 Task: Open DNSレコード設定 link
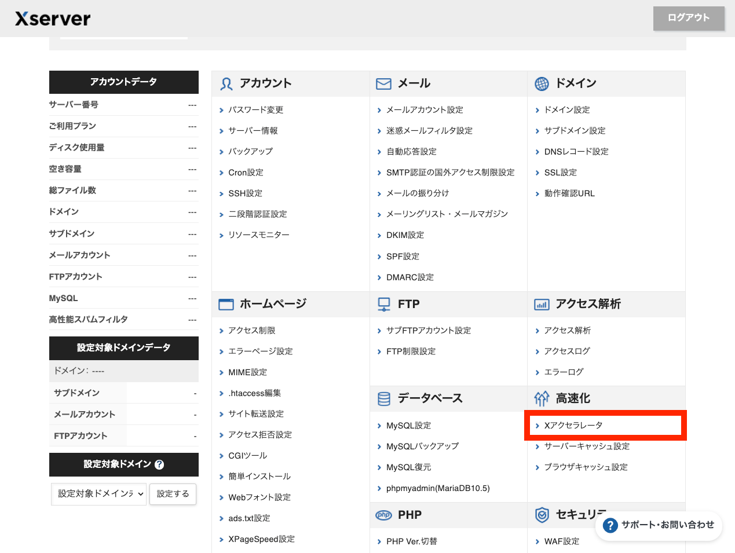(576, 151)
